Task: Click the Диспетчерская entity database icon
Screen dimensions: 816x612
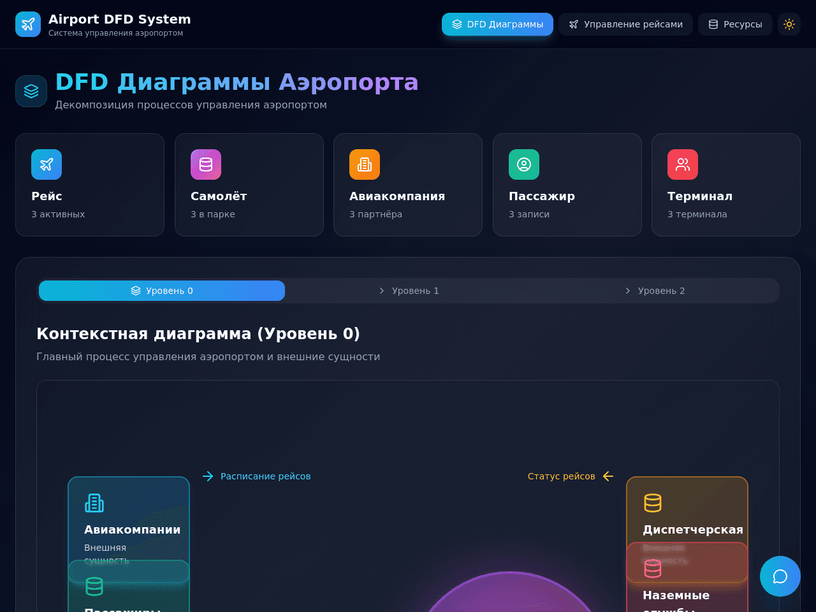Action: pyautogui.click(x=653, y=503)
